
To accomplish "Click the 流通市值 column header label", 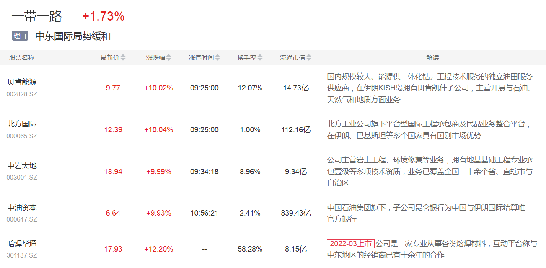I will [292, 58].
